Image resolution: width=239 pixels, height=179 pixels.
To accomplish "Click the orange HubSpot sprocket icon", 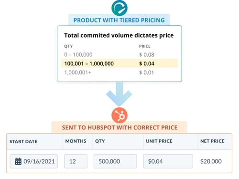I will pyautogui.click(x=119, y=115).
